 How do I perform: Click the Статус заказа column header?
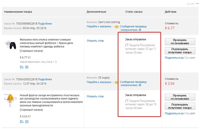tap(134, 12)
